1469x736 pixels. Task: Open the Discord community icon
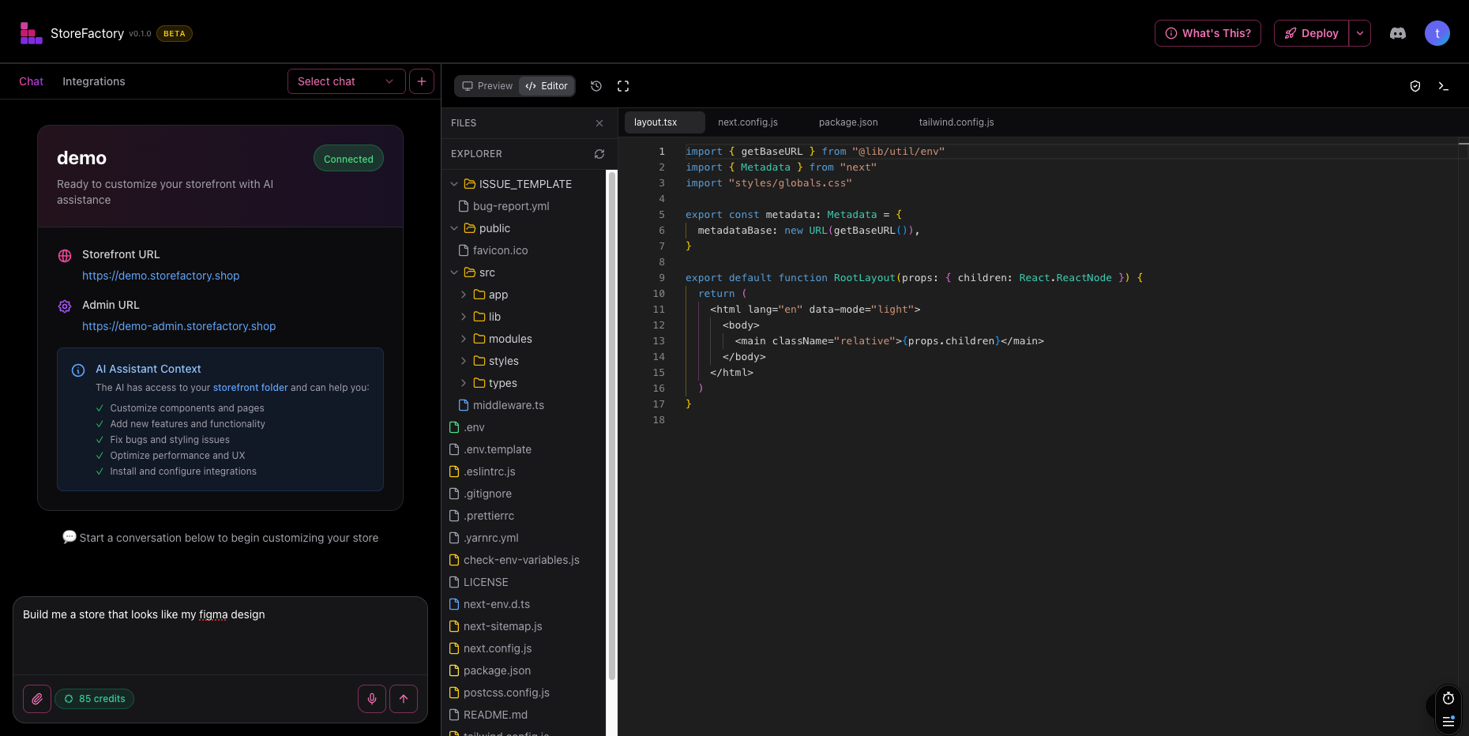1398,33
